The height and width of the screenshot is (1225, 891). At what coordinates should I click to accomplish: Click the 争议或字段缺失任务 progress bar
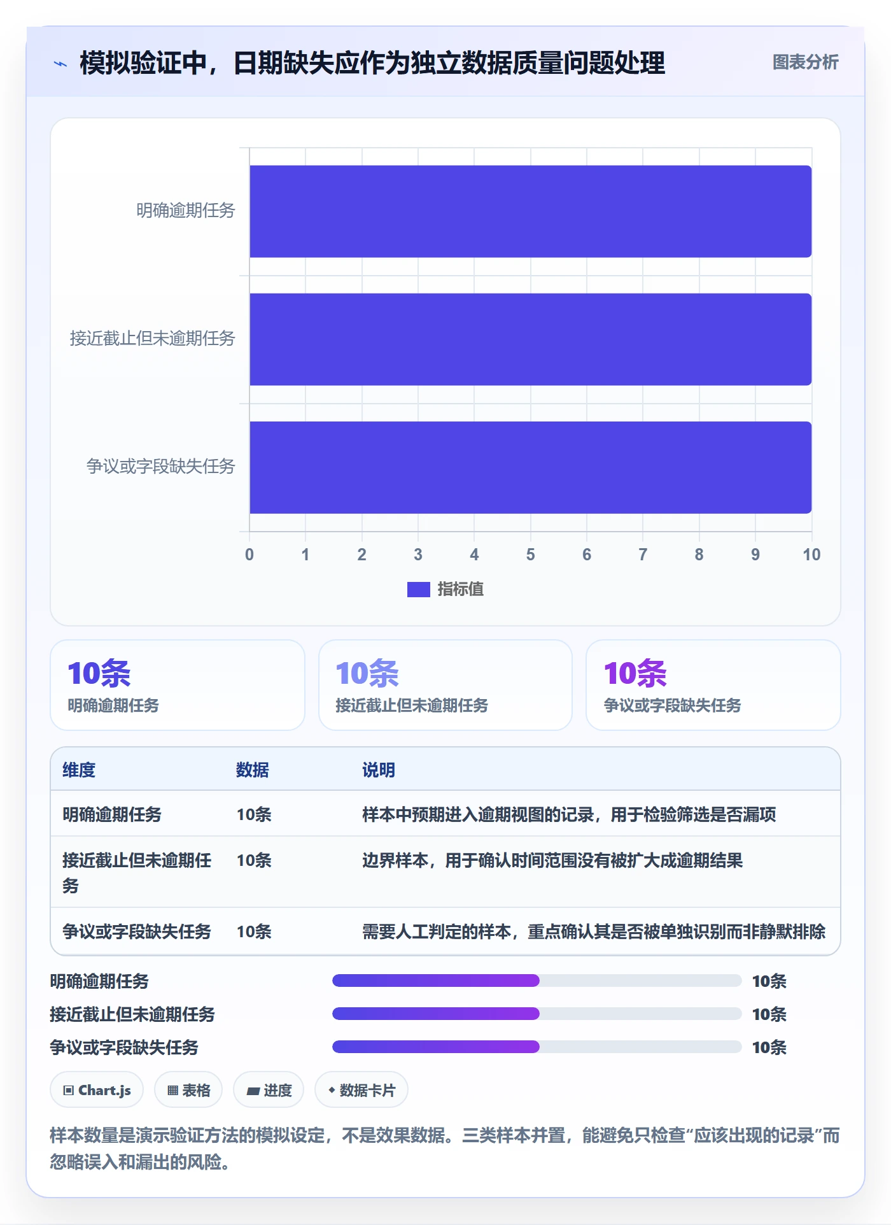coord(537,1047)
